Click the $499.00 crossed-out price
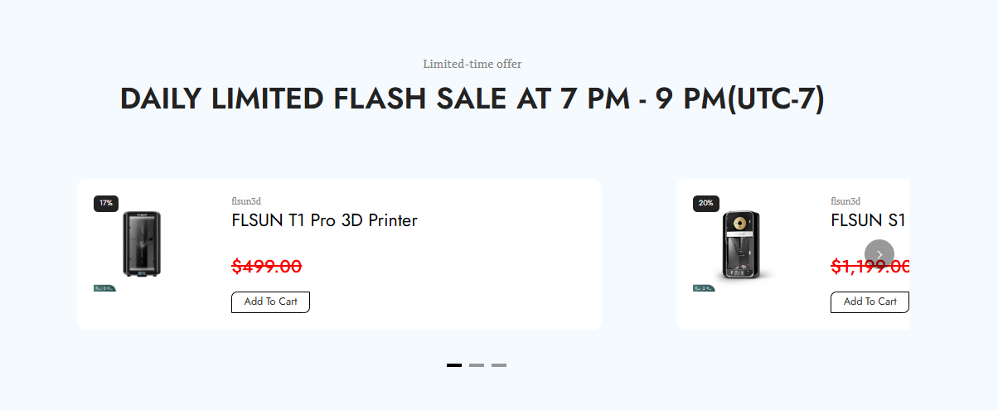The width and height of the screenshot is (998, 410). click(267, 267)
